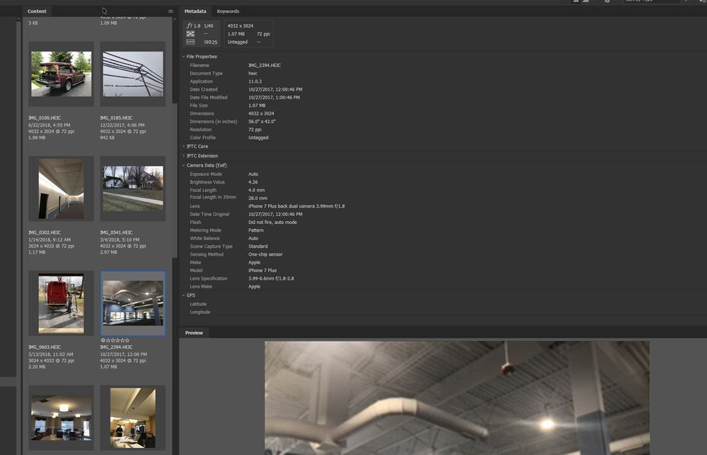Expand the IPTC Extension section

tap(183, 155)
